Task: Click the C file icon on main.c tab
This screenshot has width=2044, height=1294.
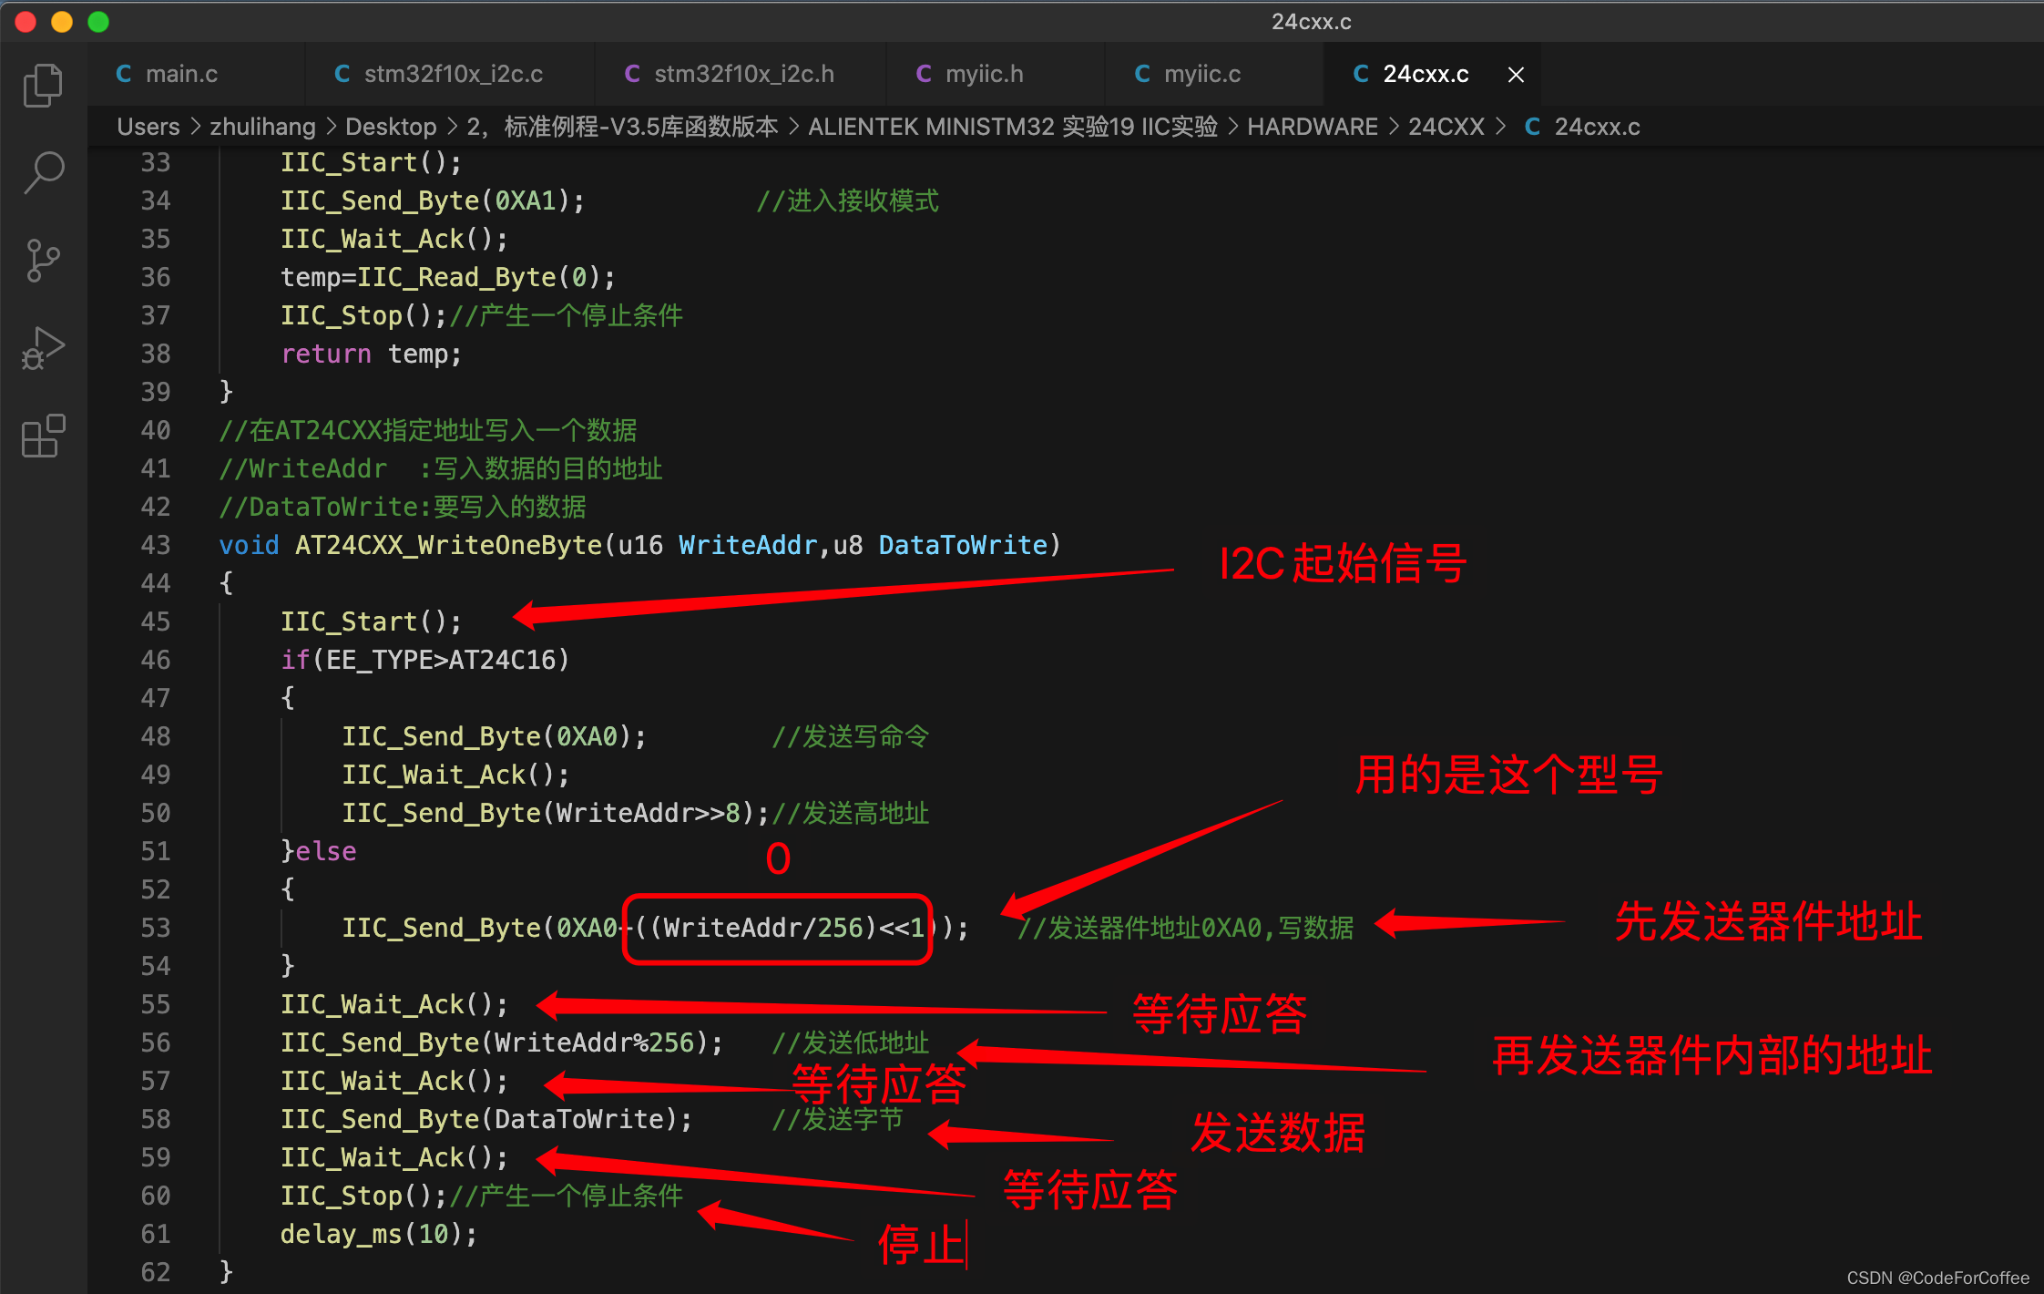Action: (124, 74)
